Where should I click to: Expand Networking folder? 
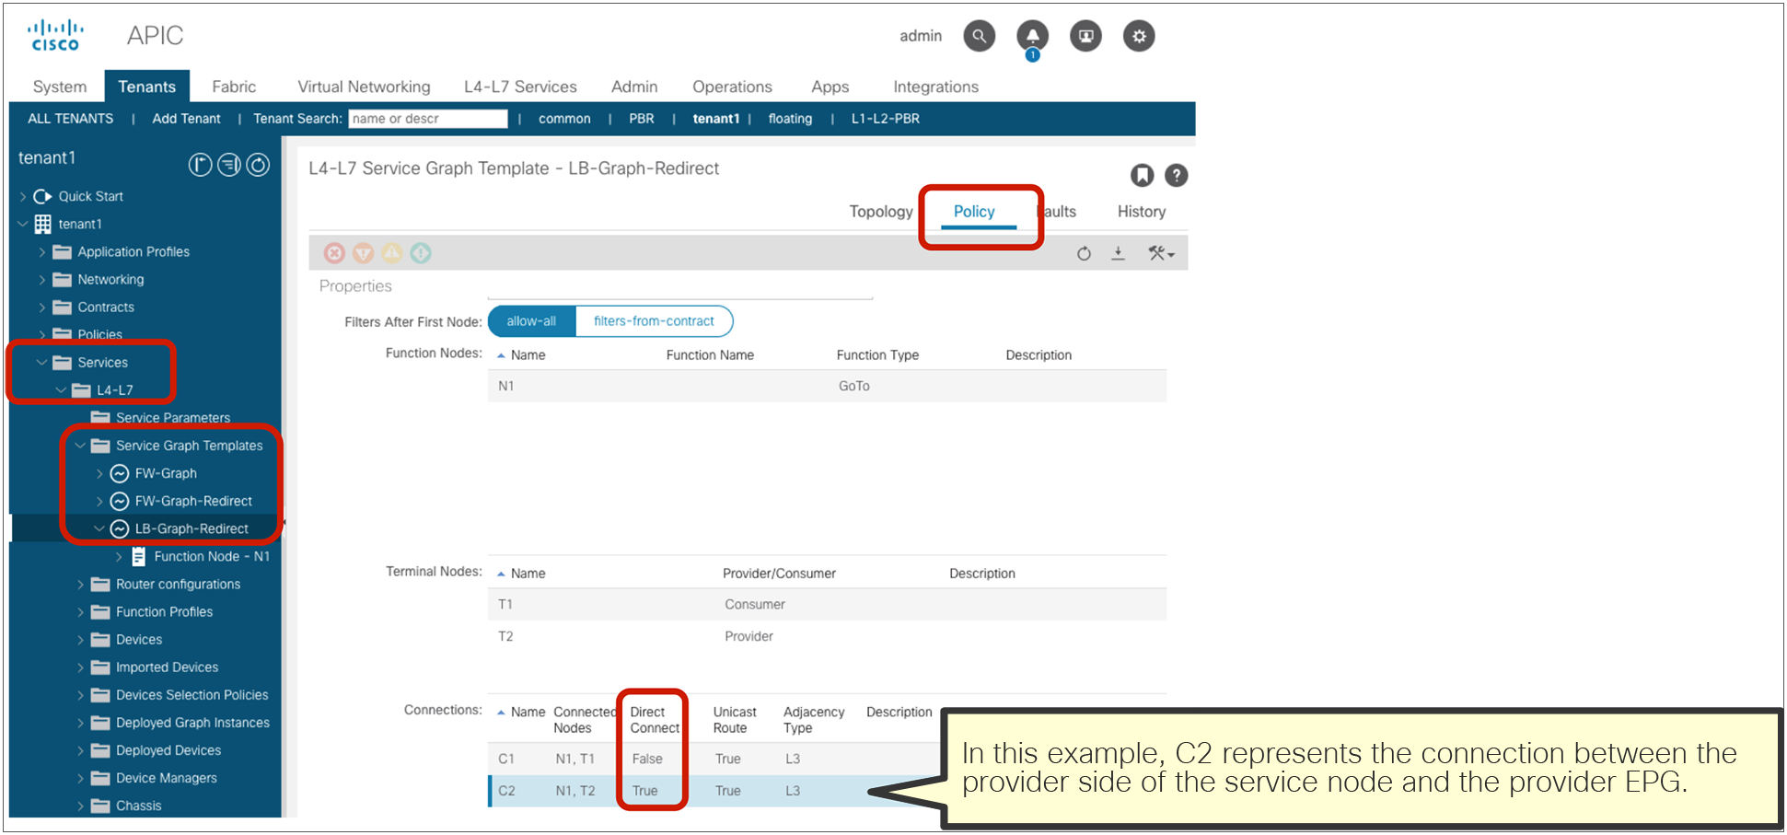click(41, 279)
